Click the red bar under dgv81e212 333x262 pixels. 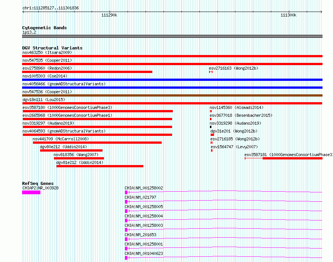tap(100, 166)
